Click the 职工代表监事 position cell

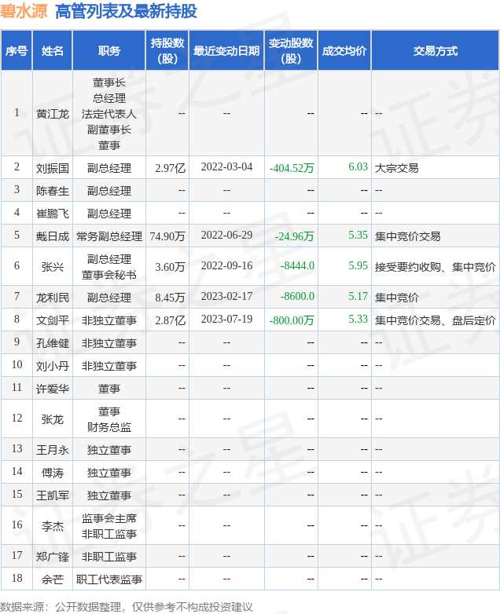tap(109, 579)
